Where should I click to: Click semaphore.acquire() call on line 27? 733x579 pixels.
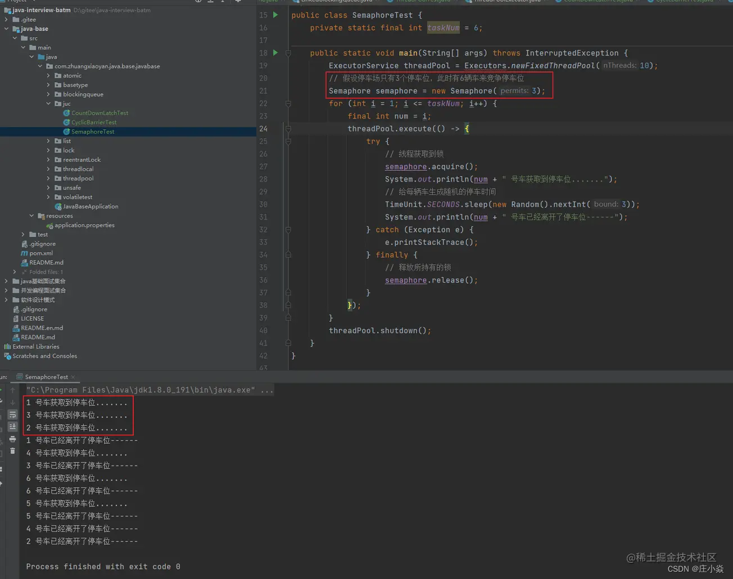coord(431,167)
